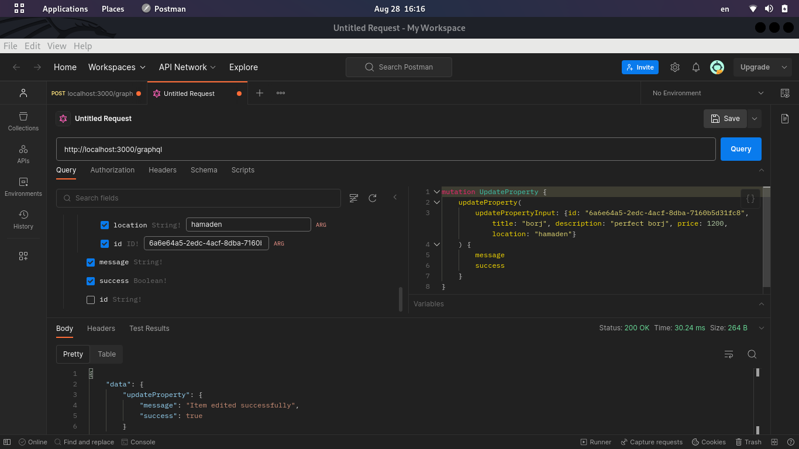Open the notifications bell

(696, 67)
